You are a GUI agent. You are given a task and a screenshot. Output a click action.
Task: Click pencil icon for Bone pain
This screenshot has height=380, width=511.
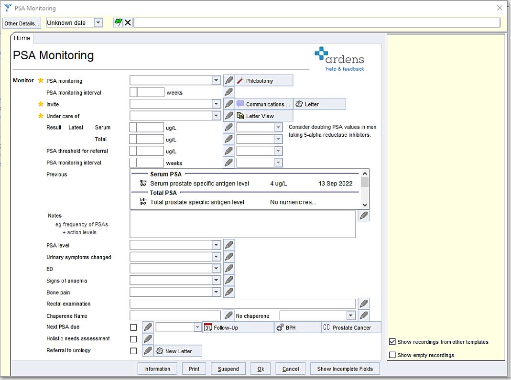coord(229,292)
